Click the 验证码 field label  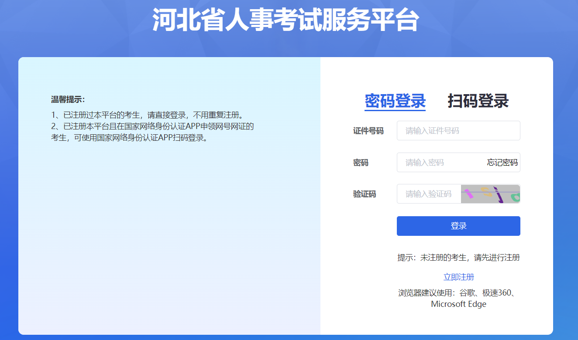tap(364, 194)
